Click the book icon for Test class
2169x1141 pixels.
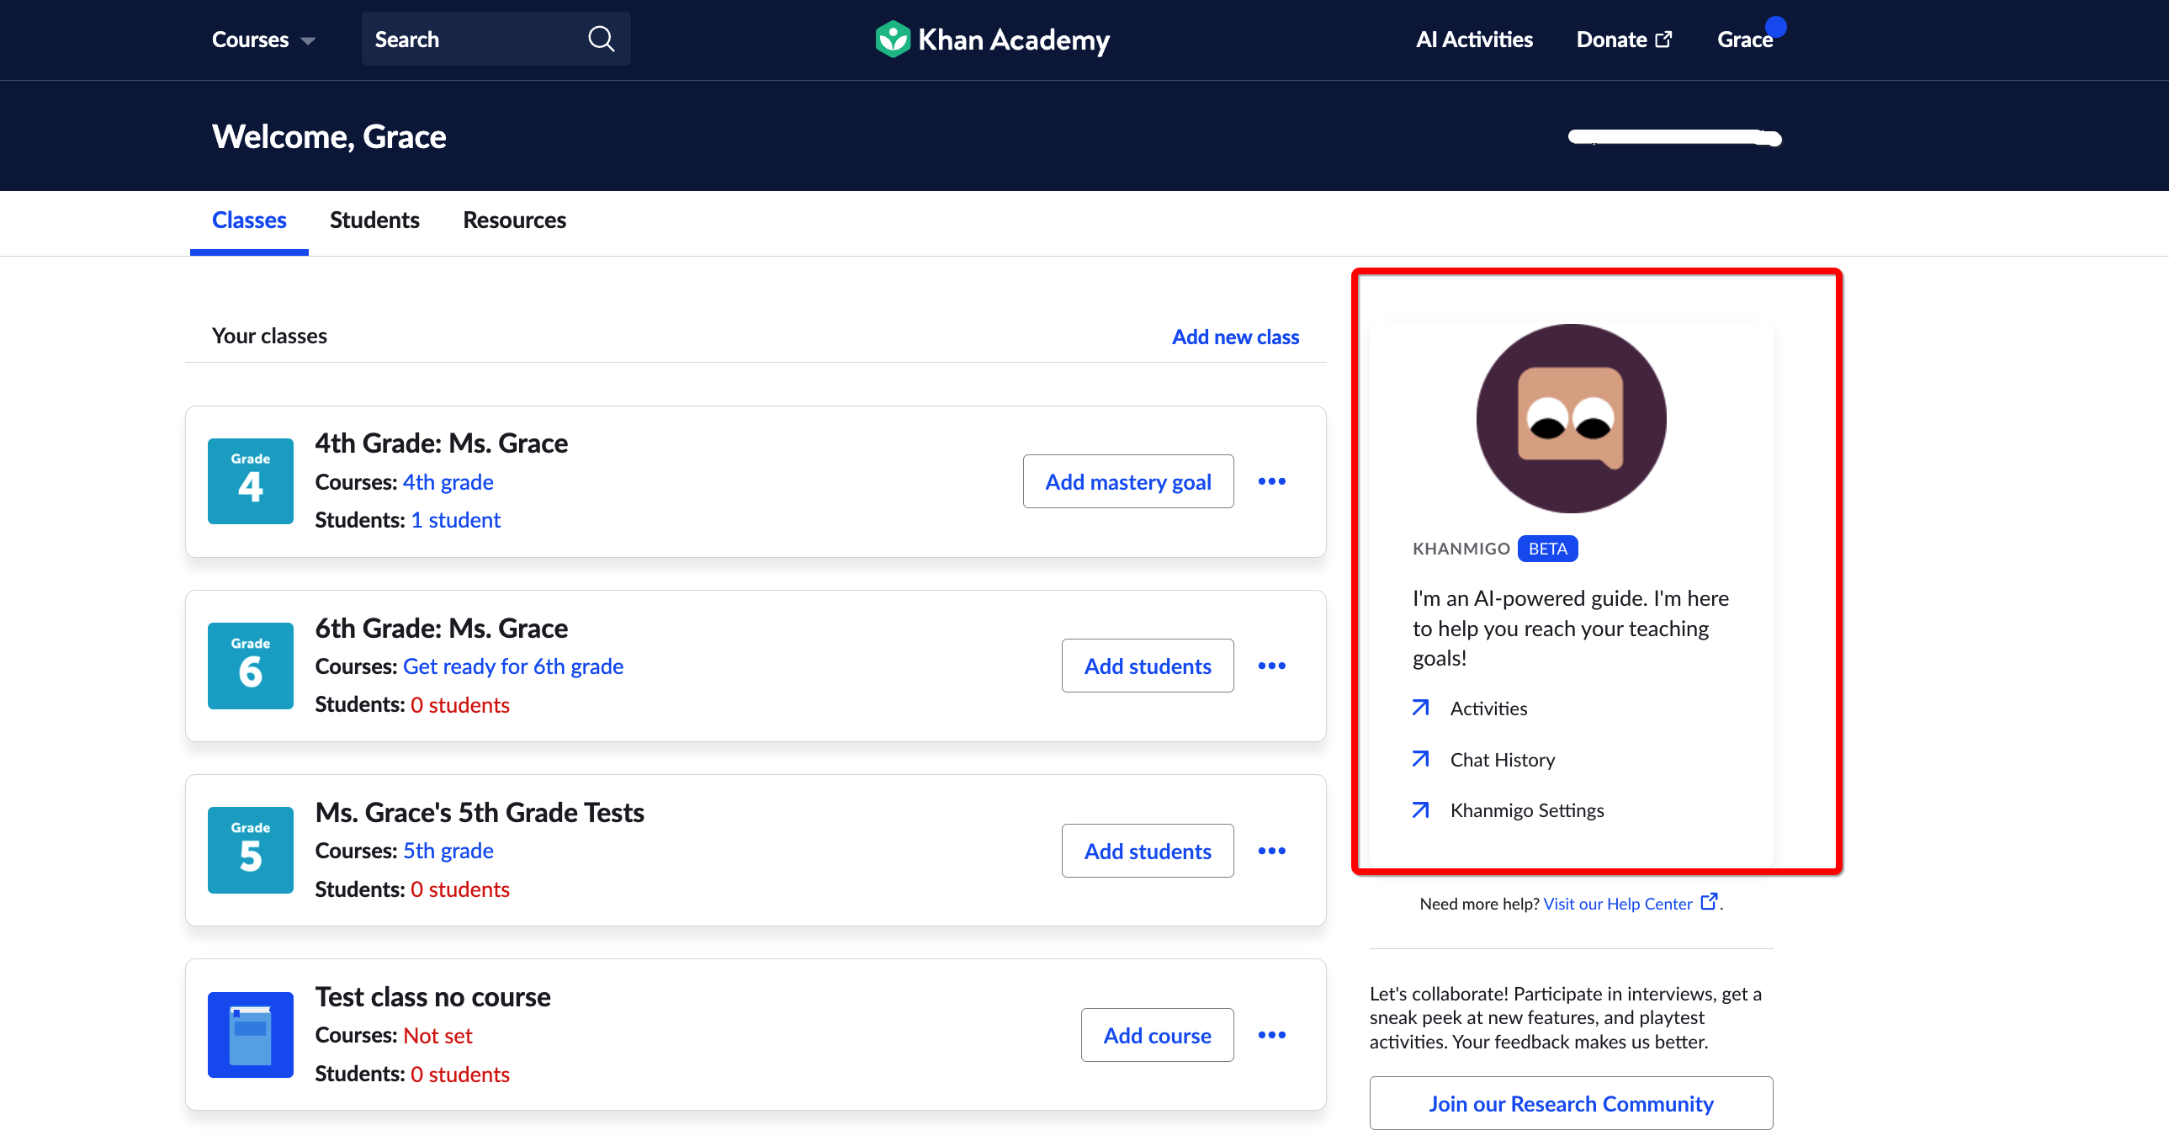click(250, 1035)
